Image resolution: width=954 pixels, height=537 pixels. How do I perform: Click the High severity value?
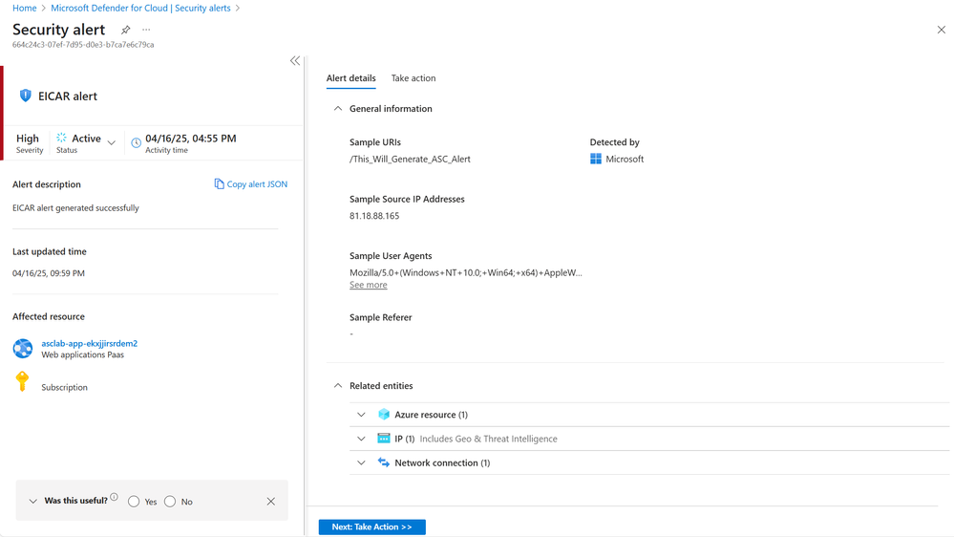click(x=28, y=139)
